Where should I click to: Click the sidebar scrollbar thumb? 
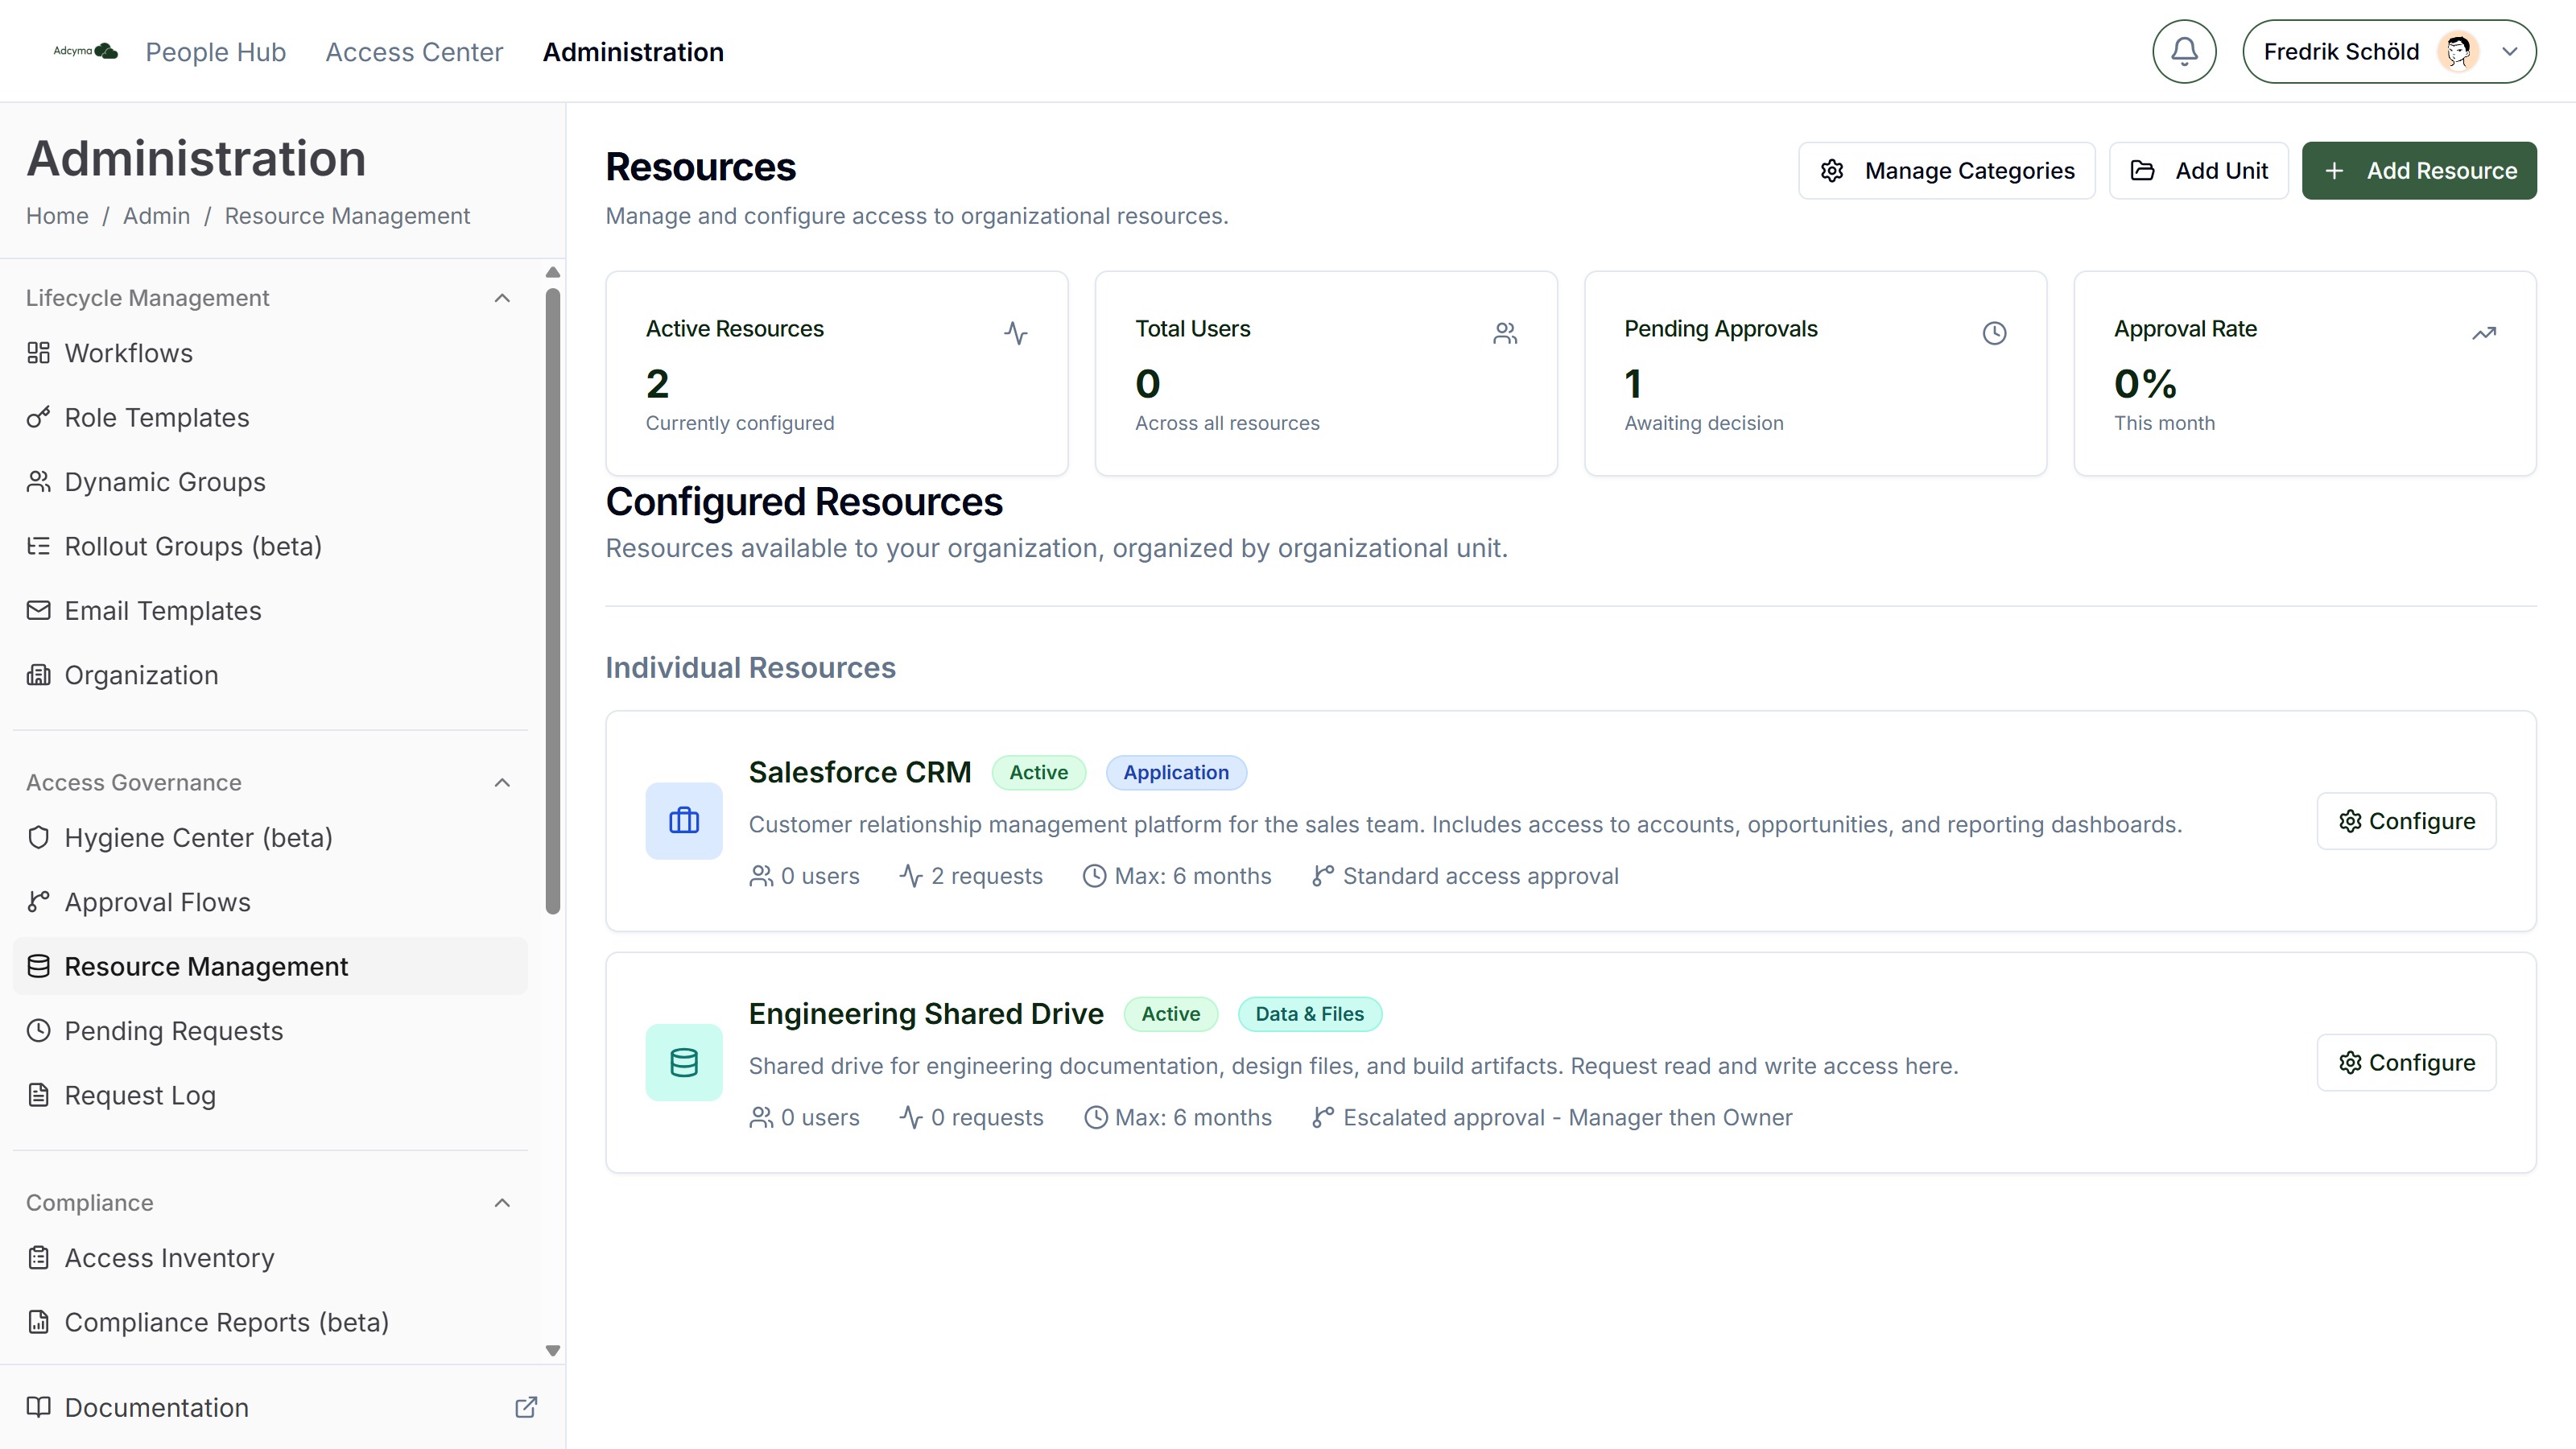click(553, 601)
